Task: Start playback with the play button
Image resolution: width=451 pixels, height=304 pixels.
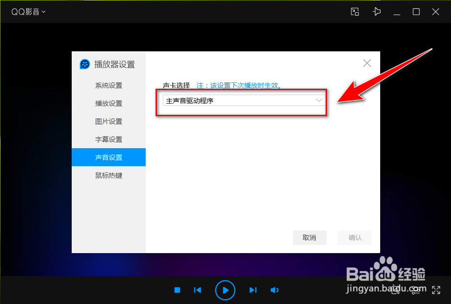Action: pos(225,290)
